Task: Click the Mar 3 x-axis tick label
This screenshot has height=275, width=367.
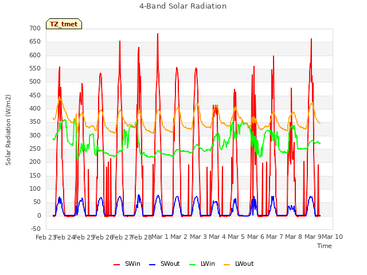Action: [198, 237]
